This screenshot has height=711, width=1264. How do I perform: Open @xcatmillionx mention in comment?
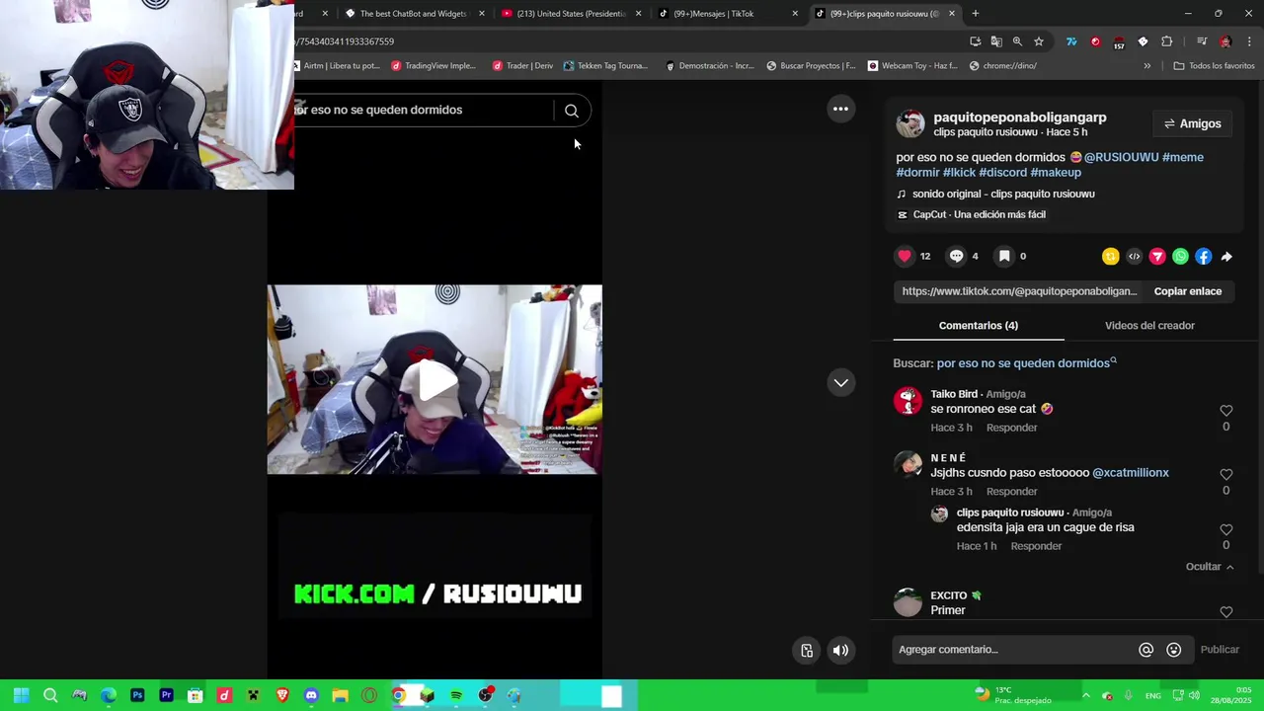coord(1131,473)
